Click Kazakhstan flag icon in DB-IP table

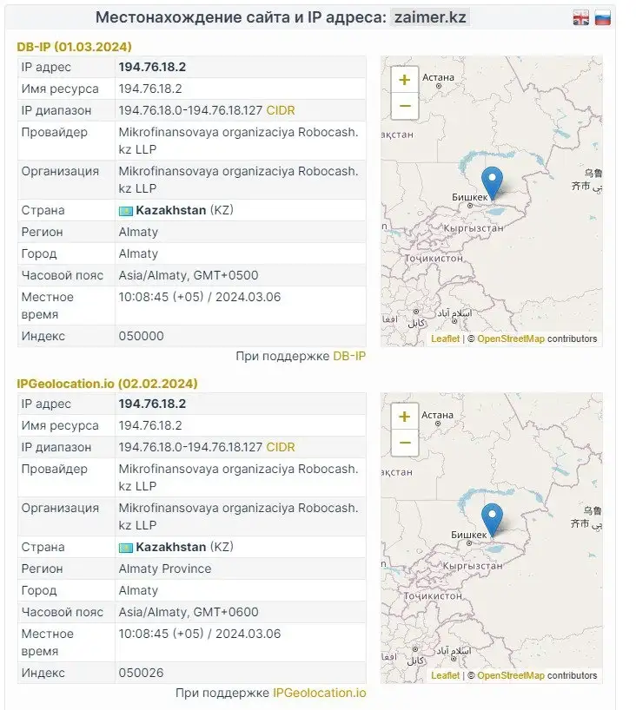click(x=125, y=211)
